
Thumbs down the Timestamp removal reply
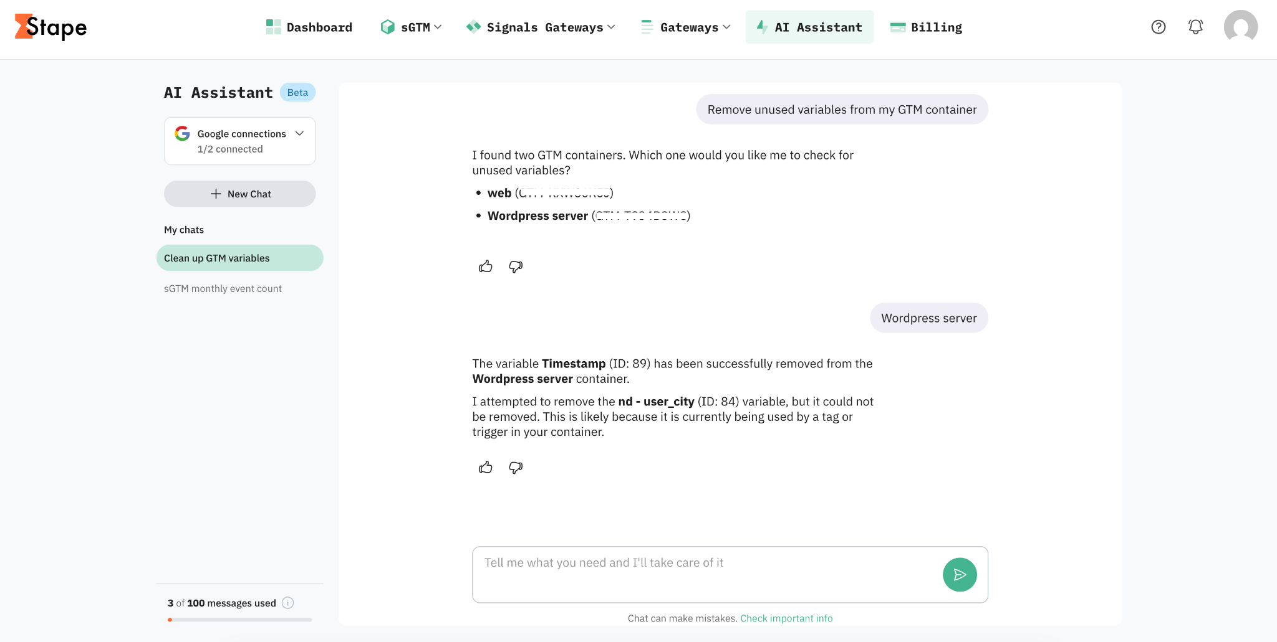pyautogui.click(x=516, y=468)
